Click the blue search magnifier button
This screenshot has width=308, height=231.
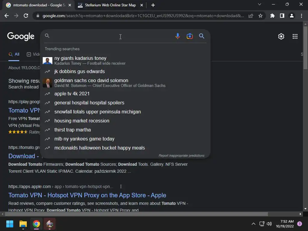[202, 36]
